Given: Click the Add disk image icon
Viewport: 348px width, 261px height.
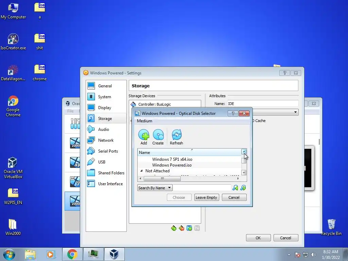Looking at the screenshot, I should [144, 137].
